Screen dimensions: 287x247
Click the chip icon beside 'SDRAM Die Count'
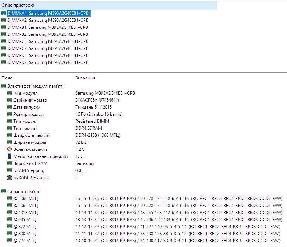click(x=9, y=177)
